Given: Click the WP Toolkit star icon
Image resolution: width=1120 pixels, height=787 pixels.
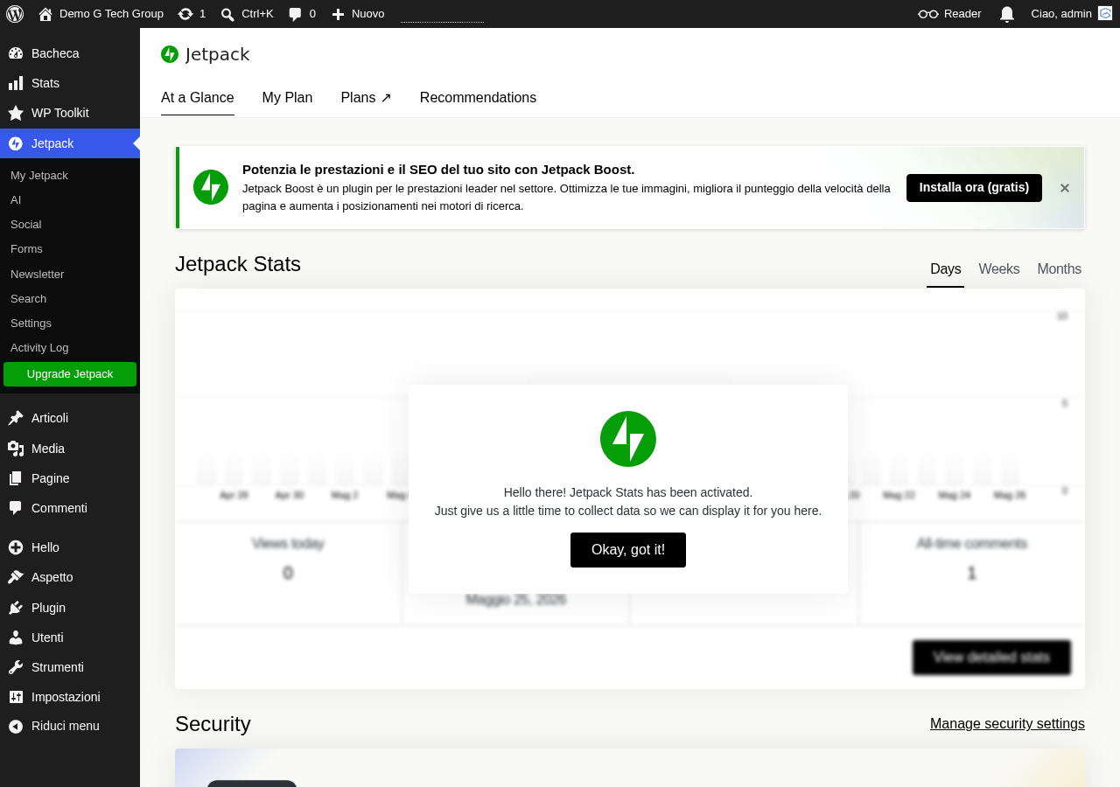Looking at the screenshot, I should (16, 113).
